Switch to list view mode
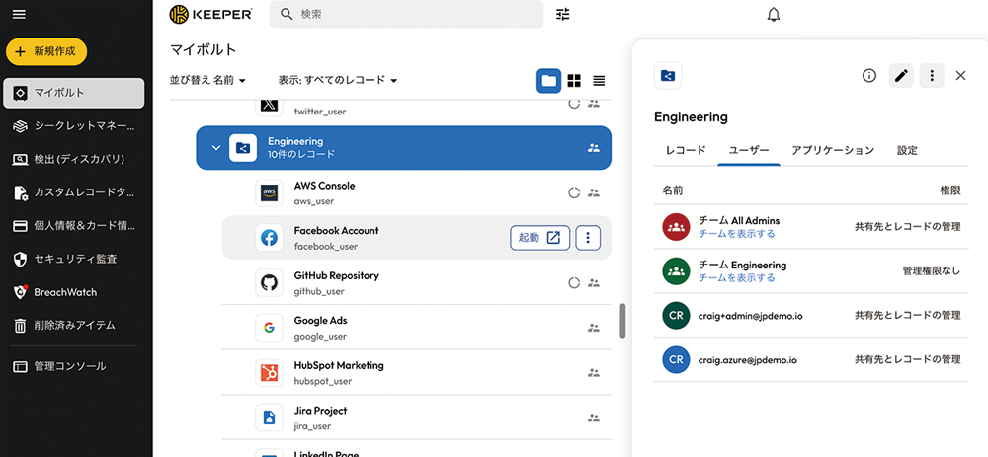Screen dimensions: 988x457 (599, 80)
